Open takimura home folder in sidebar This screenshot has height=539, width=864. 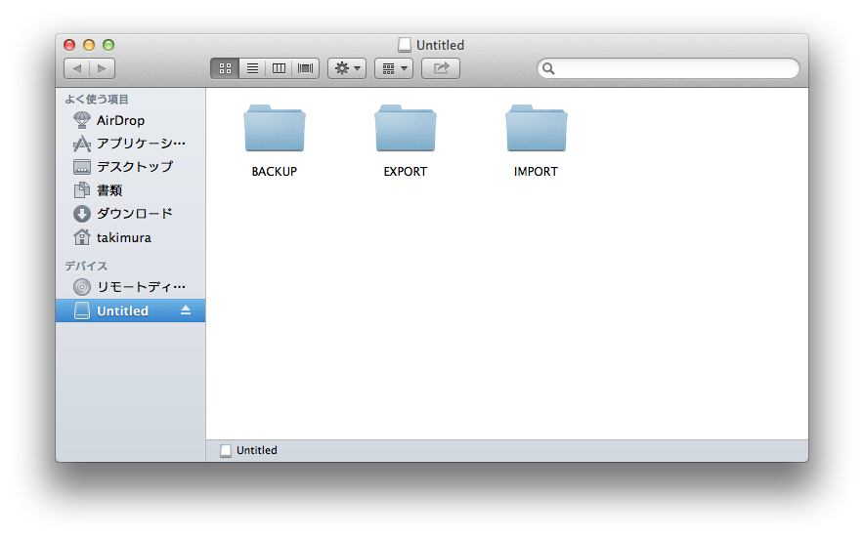tap(131, 237)
